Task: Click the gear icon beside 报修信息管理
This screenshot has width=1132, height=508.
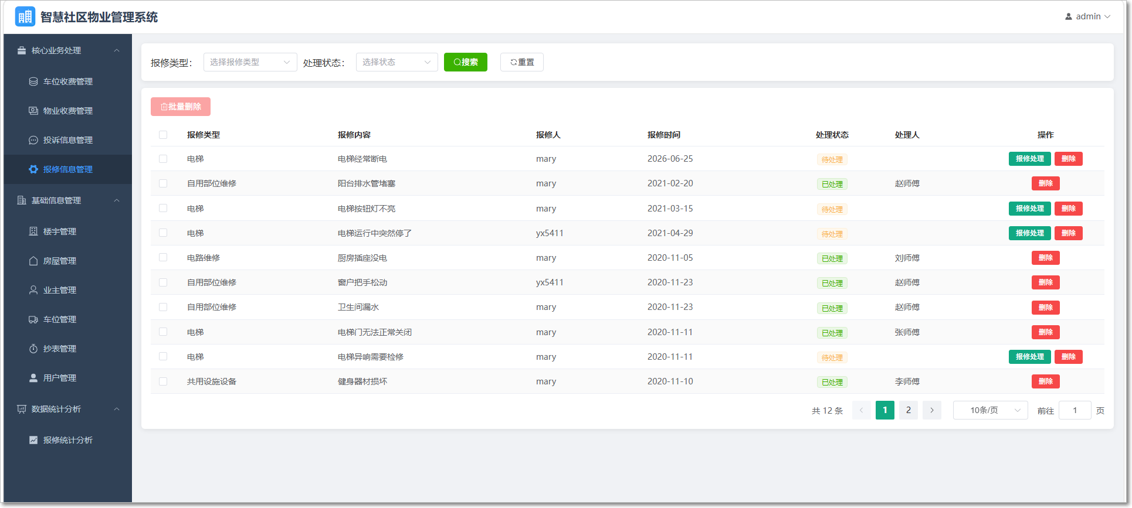Action: tap(33, 169)
